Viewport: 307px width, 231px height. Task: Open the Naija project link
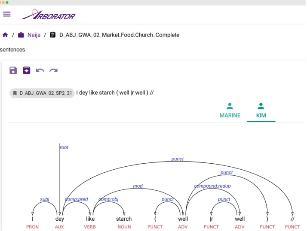pyautogui.click(x=34, y=35)
